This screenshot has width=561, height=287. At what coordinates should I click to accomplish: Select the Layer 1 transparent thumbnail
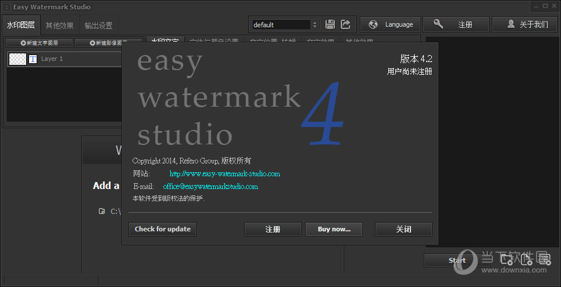[17, 59]
